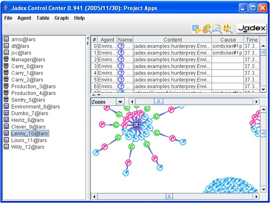Click the question-mark icon in table row 3
Screen dimensions: 270x203
click(121, 66)
